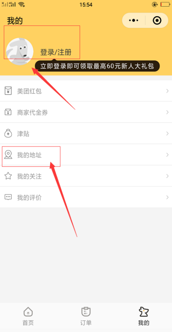Expand 津贴 row chevron
The image size is (172, 332).
(x=167, y=133)
